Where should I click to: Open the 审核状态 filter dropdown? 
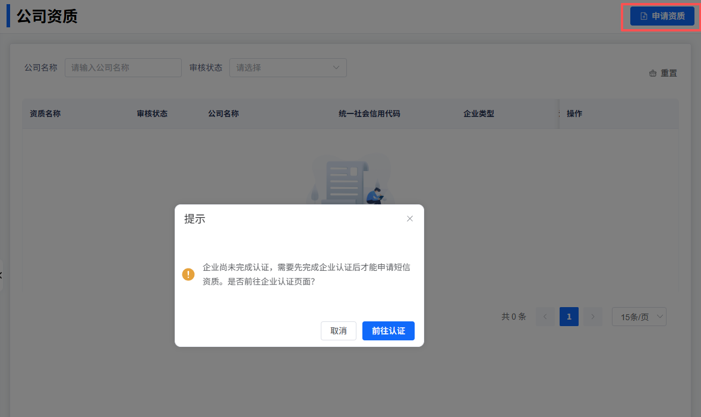288,68
